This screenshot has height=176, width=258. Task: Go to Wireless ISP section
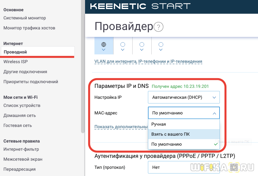pyautogui.click(x=16, y=62)
